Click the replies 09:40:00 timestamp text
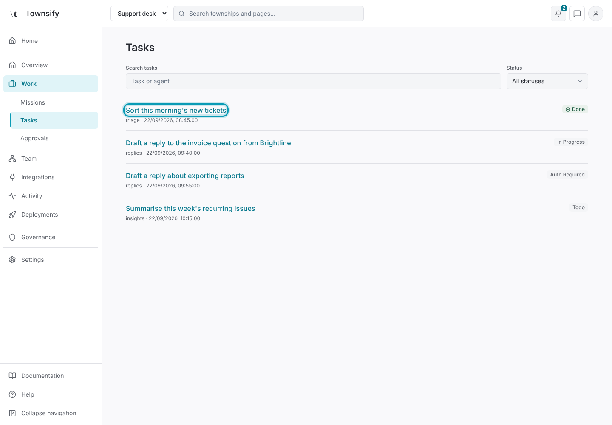 click(x=163, y=153)
